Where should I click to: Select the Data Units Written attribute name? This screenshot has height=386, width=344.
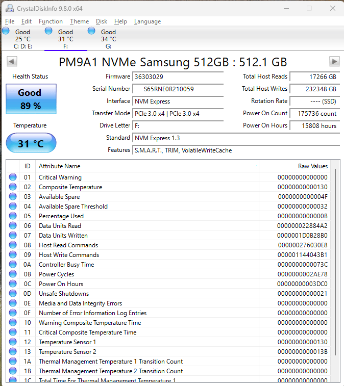click(63, 236)
